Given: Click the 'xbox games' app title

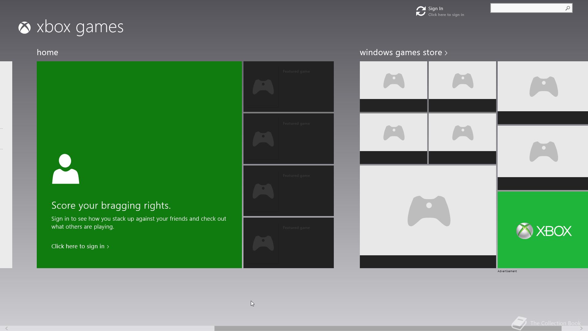Looking at the screenshot, I should tap(80, 27).
